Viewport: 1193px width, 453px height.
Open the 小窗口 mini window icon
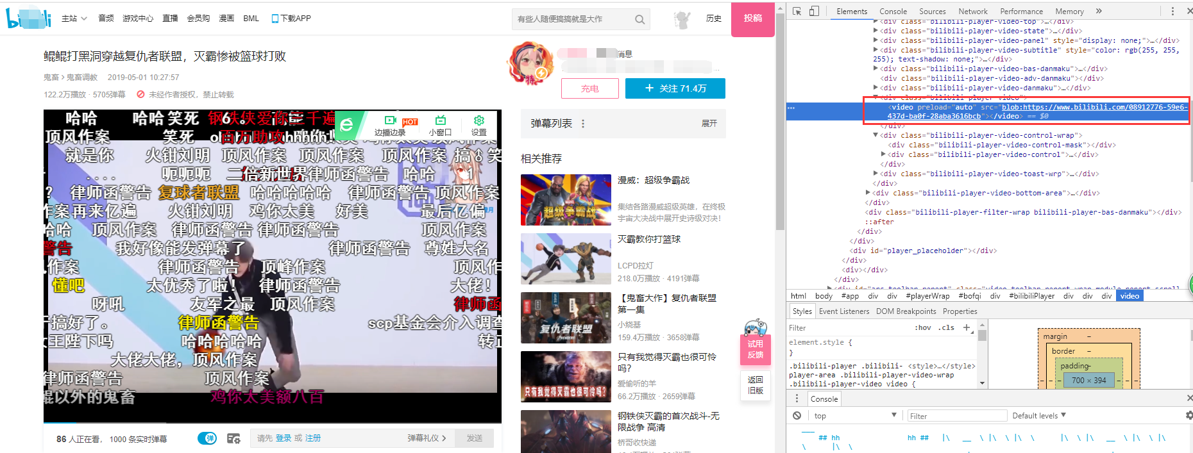440,120
